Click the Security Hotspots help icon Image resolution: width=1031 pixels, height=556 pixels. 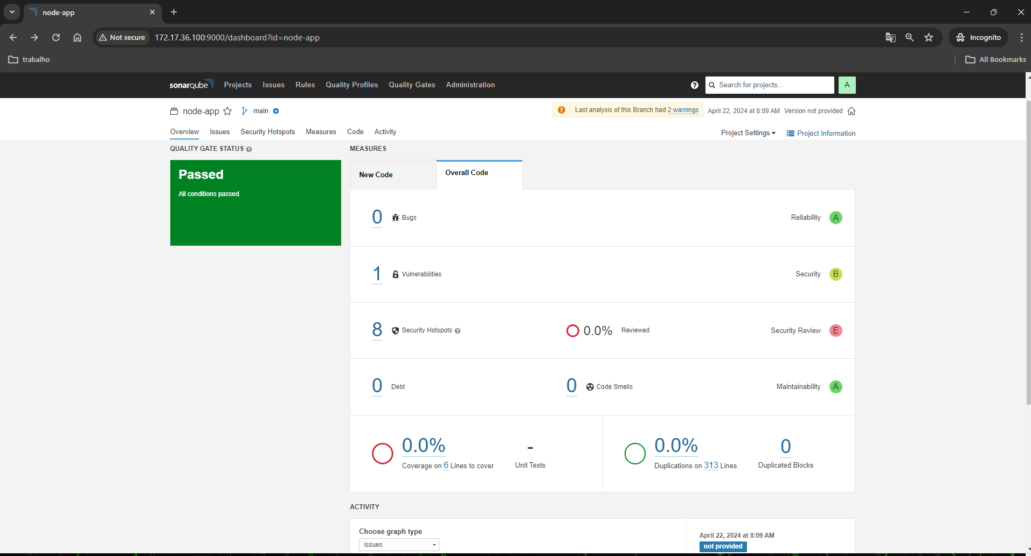click(458, 331)
